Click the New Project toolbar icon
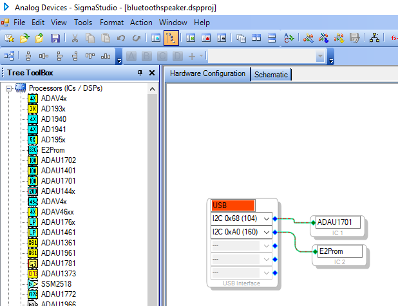The width and height of the screenshot is (398, 306). coord(9,38)
